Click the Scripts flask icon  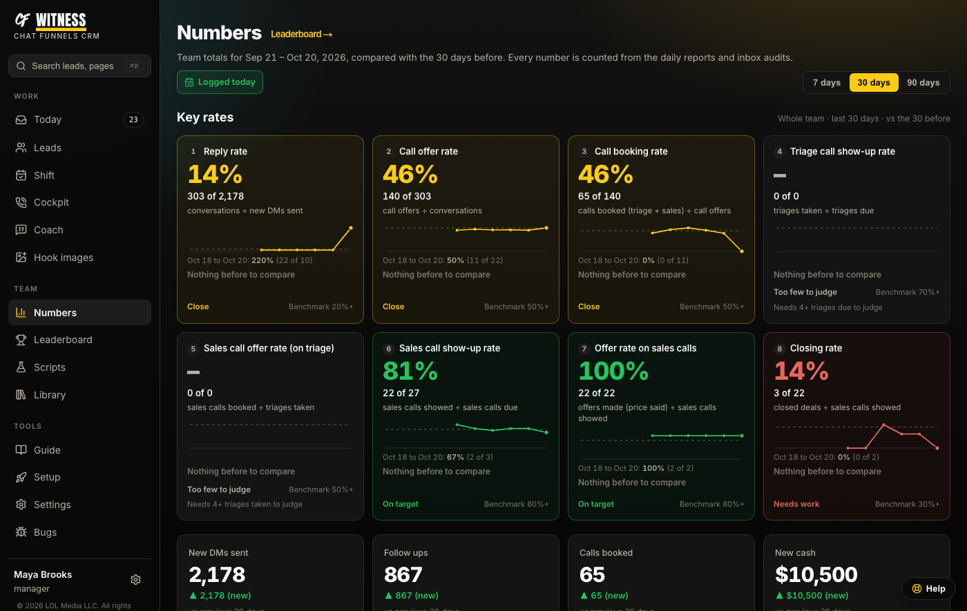(21, 367)
